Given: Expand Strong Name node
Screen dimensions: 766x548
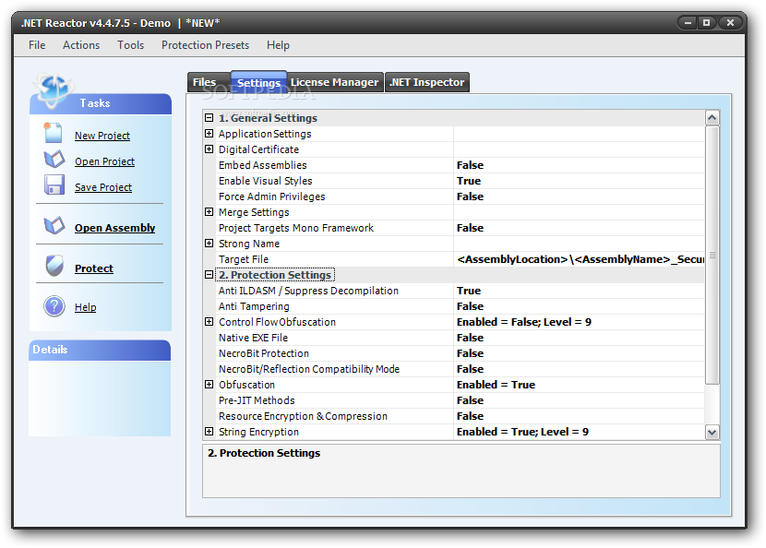Looking at the screenshot, I should click(x=209, y=244).
